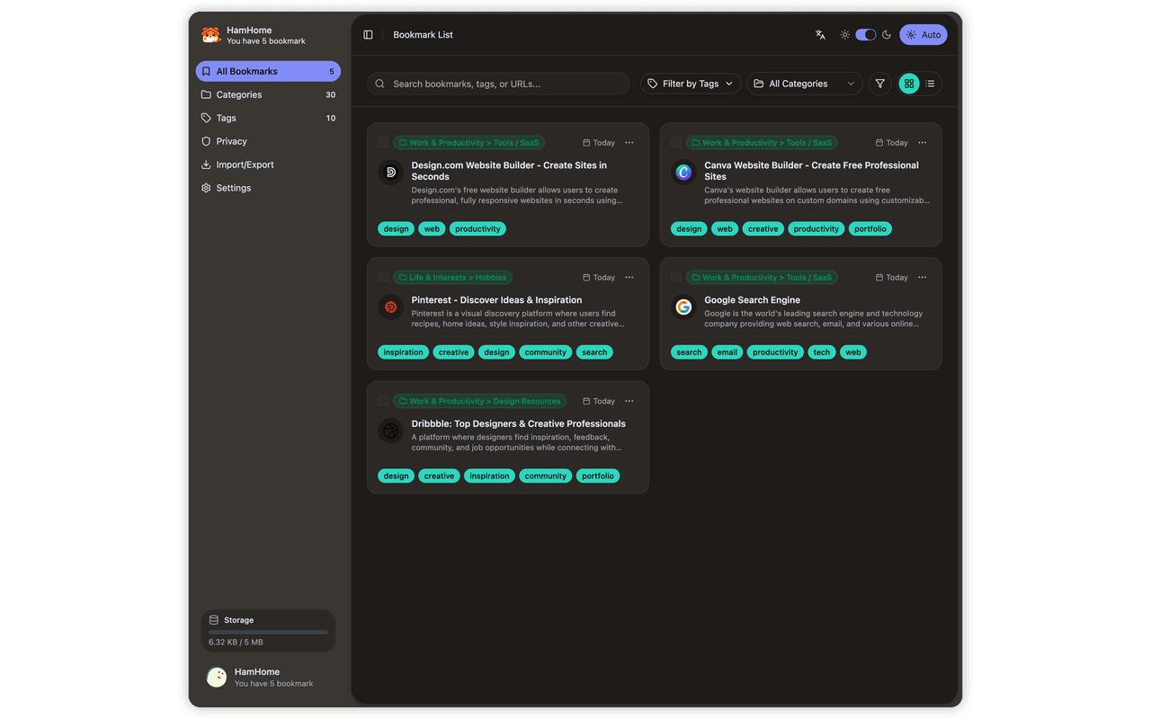Viewport: 1151px width, 719px height.
Task: Click the moon dark-mode icon
Action: click(887, 35)
